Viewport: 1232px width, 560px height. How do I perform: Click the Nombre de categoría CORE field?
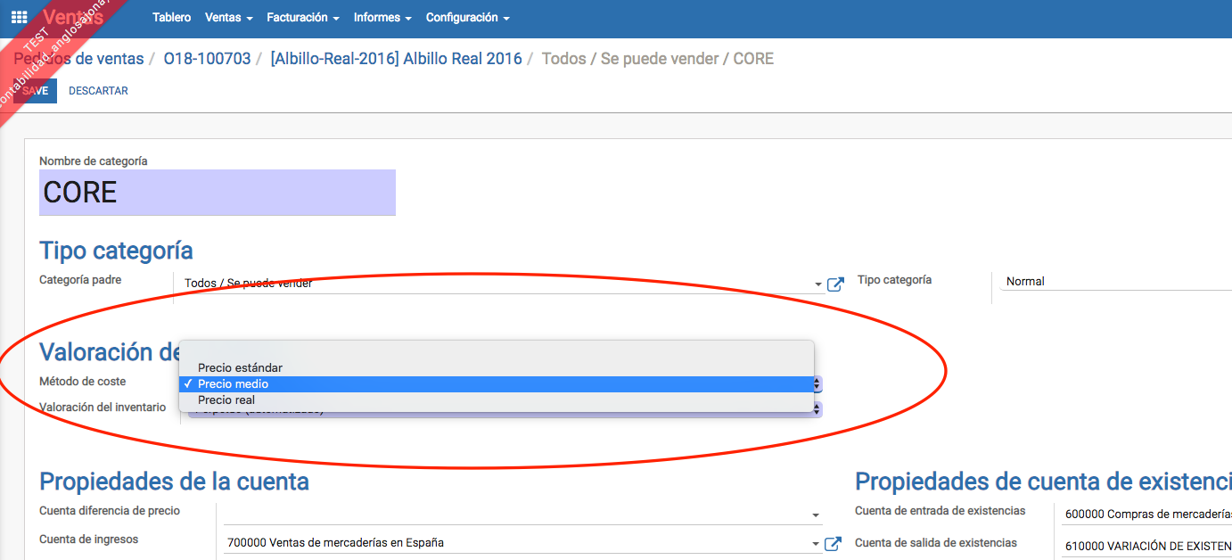(217, 193)
